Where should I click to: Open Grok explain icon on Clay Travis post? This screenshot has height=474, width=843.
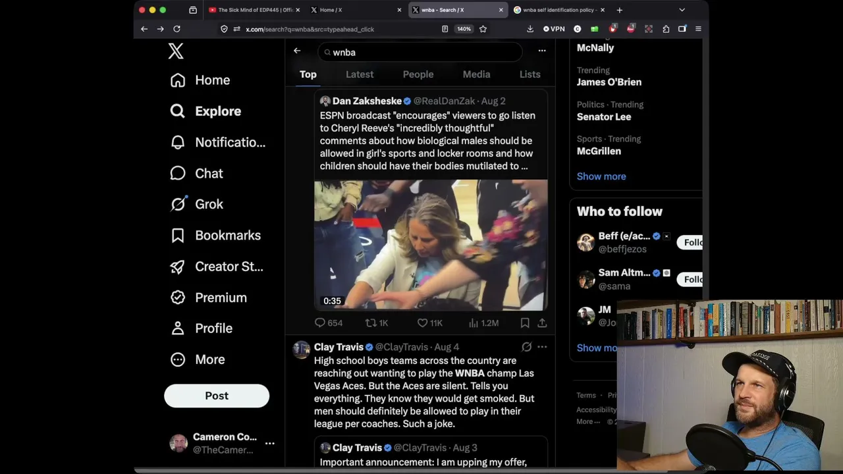pos(526,347)
